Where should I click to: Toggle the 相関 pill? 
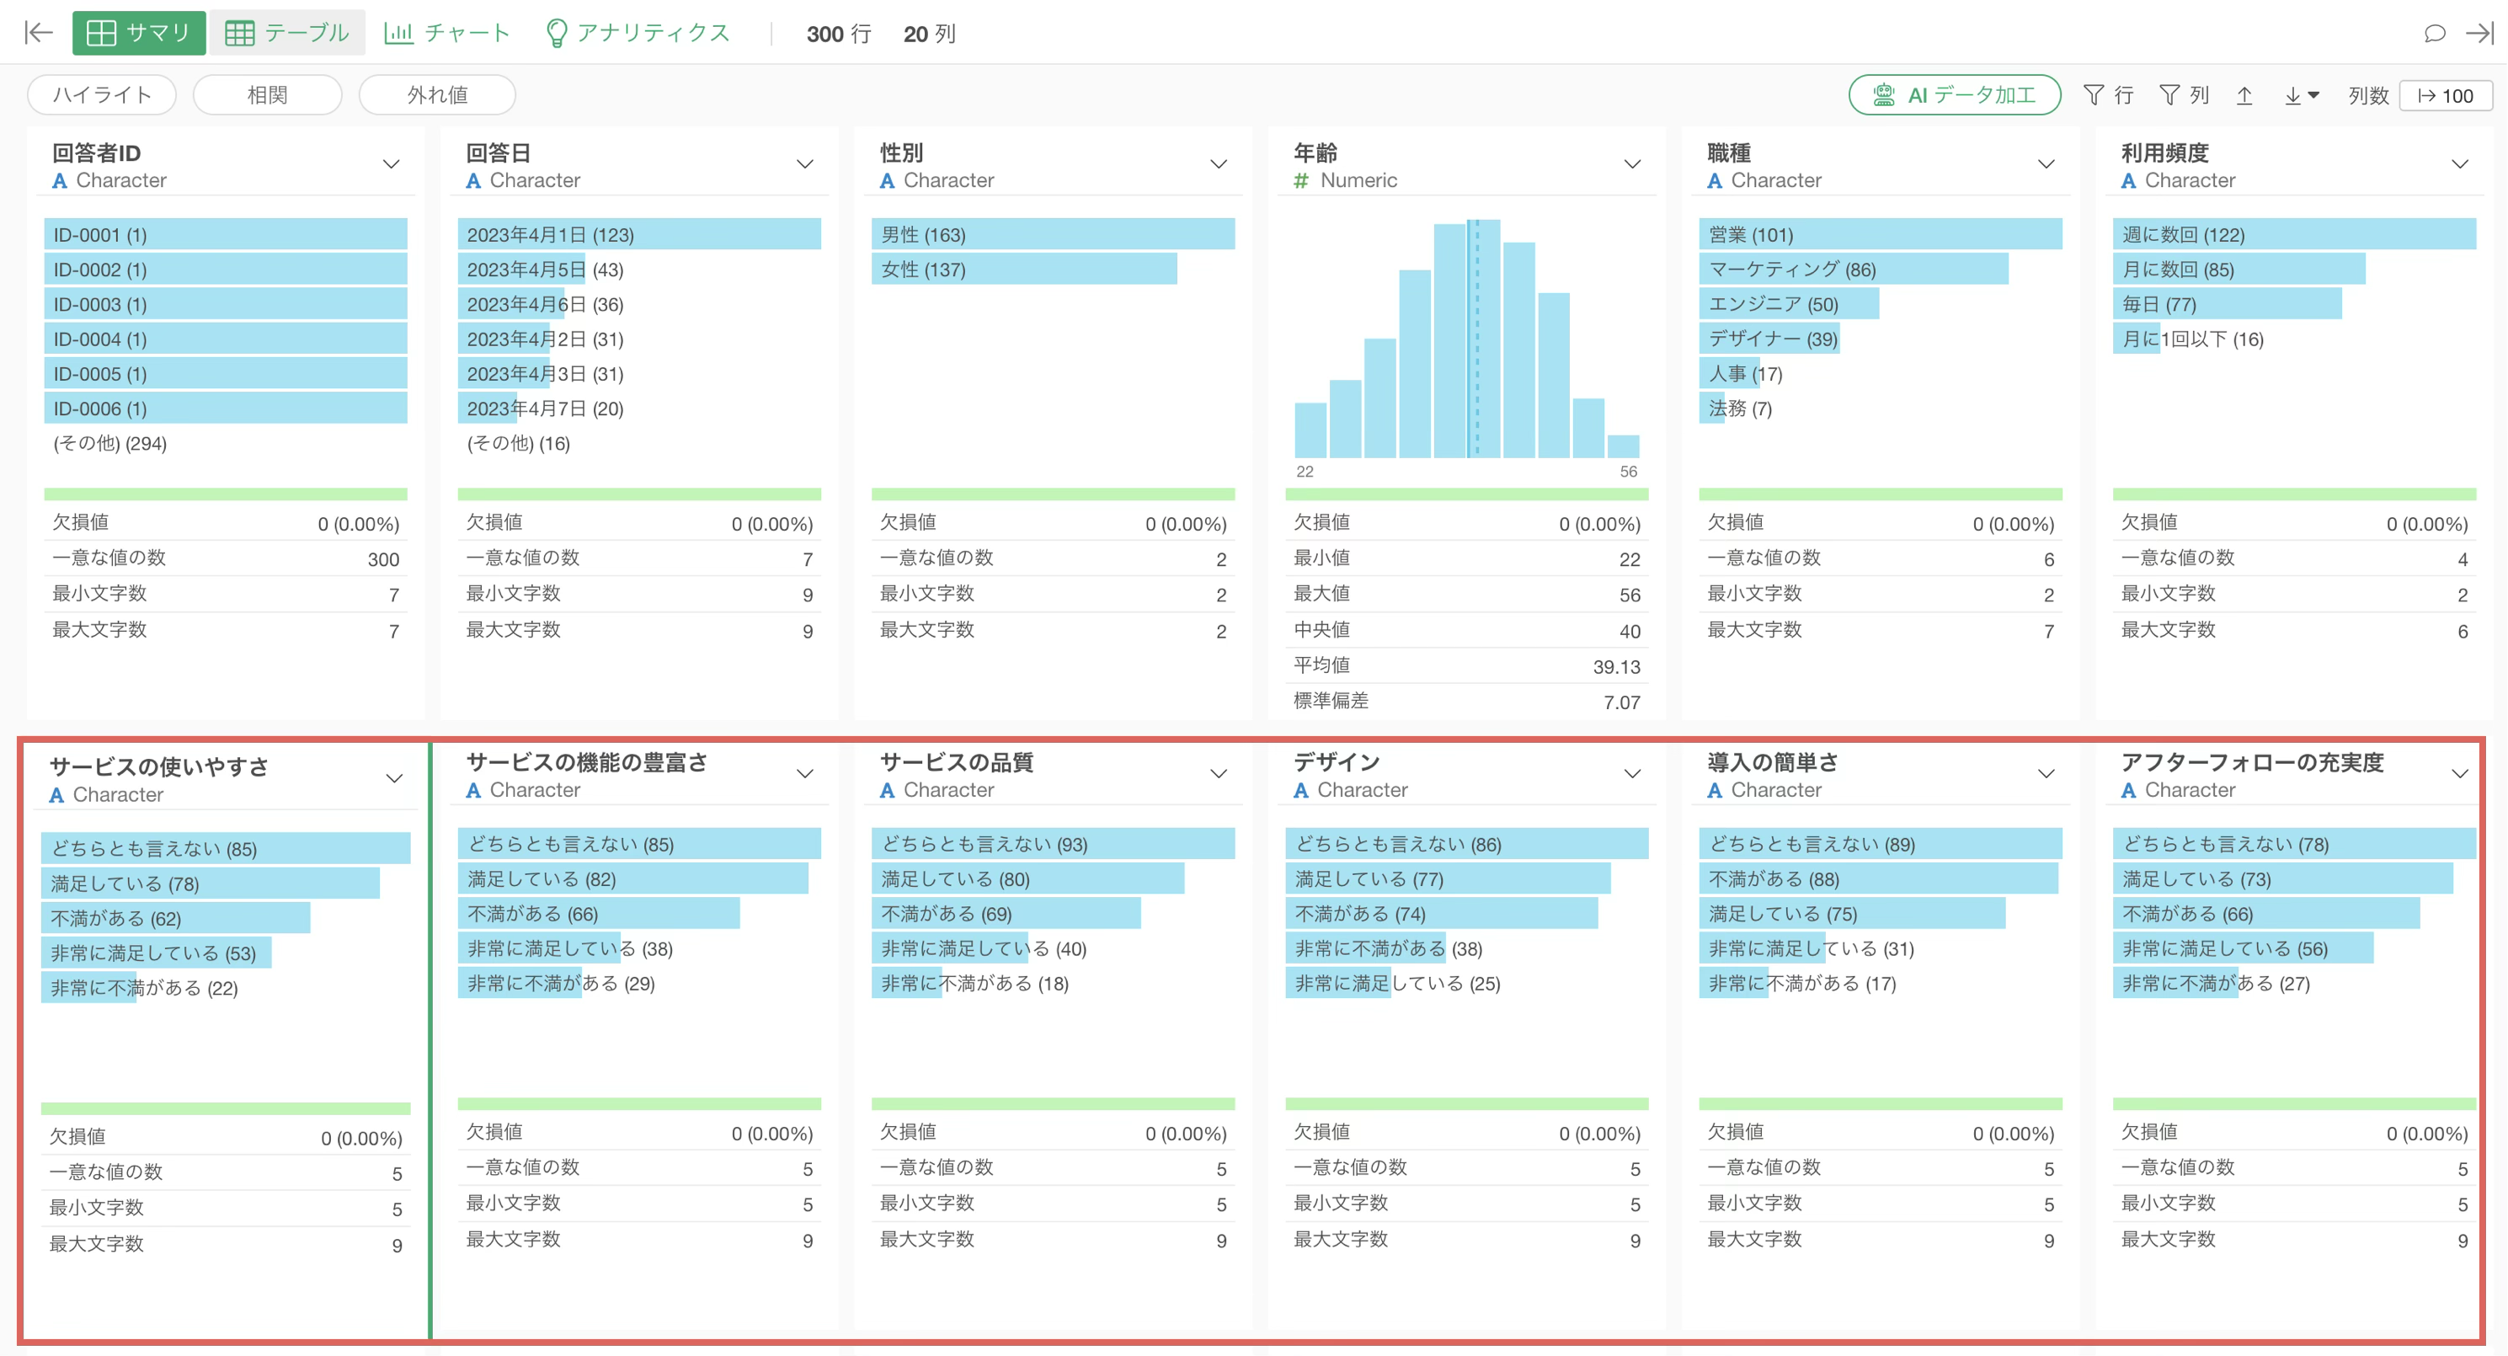tap(267, 94)
